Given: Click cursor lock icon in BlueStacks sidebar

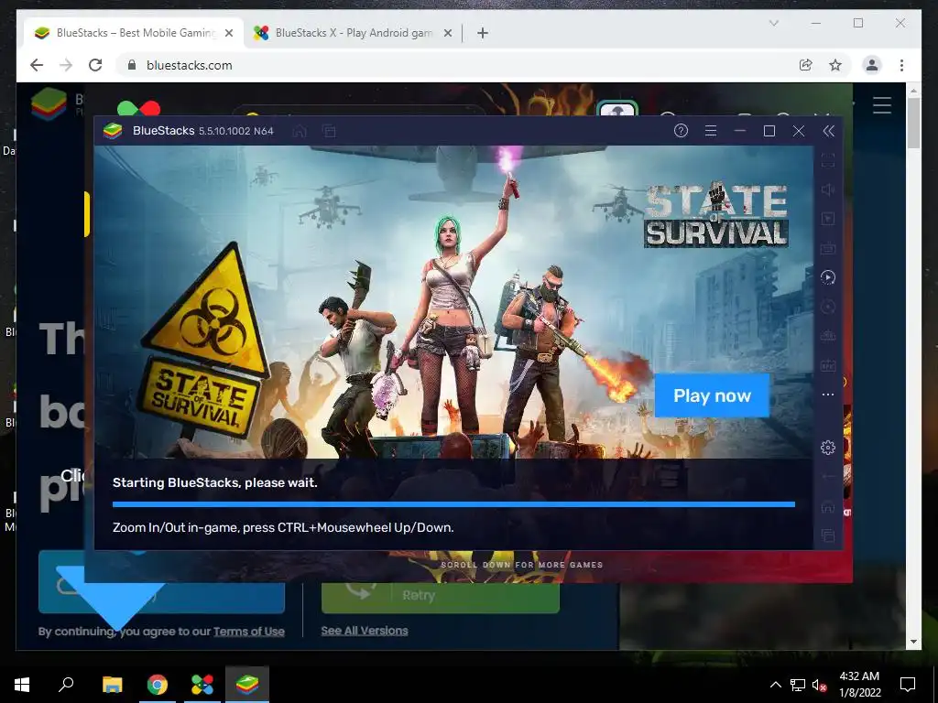Looking at the screenshot, I should point(828,219).
